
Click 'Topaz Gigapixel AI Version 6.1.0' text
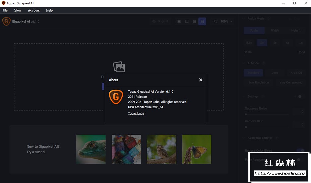coord(151,92)
